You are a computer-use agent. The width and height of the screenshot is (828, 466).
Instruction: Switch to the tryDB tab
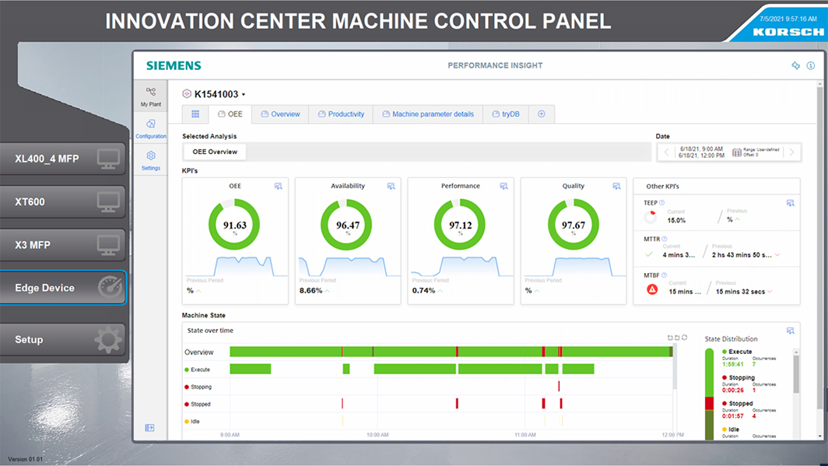click(x=506, y=114)
